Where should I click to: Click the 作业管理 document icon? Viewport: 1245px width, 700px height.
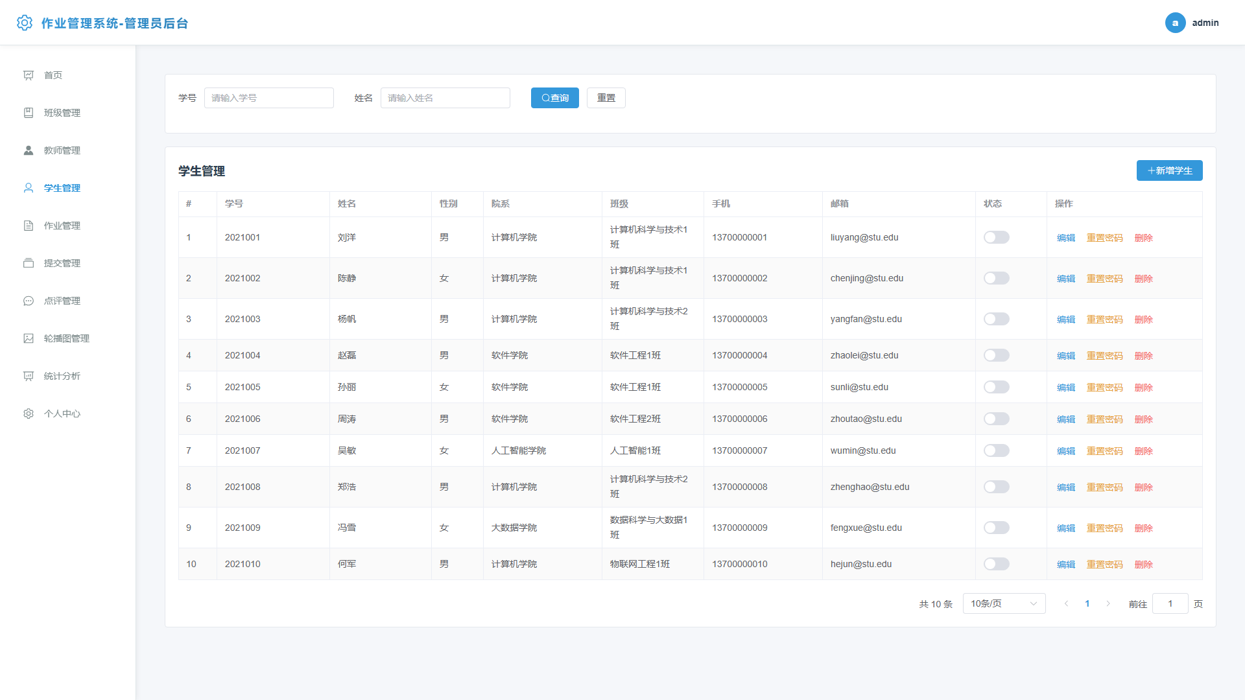click(29, 226)
